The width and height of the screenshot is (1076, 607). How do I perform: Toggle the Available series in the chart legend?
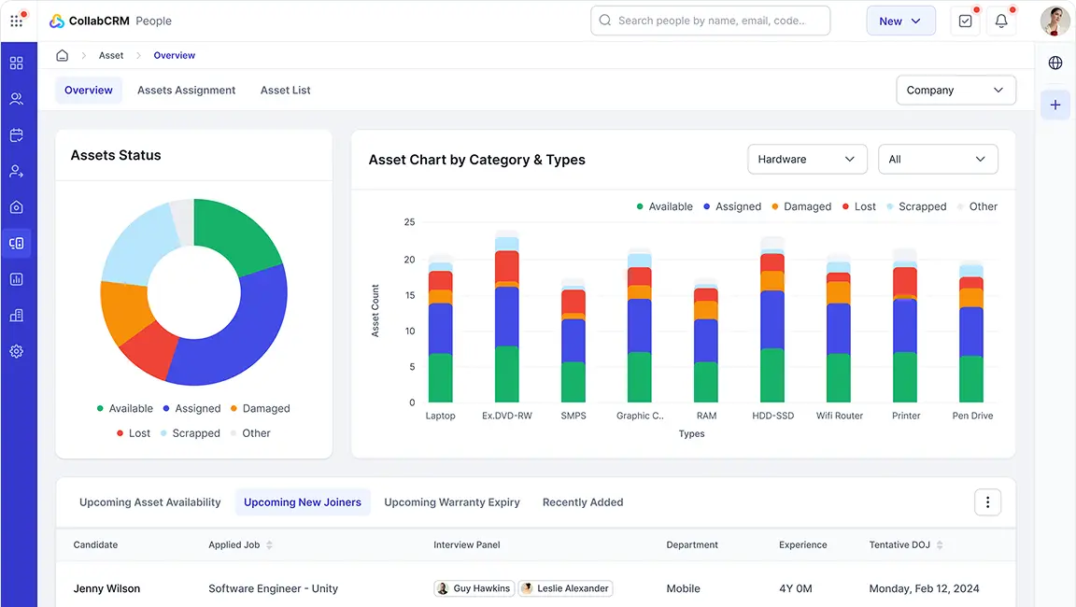pos(664,206)
